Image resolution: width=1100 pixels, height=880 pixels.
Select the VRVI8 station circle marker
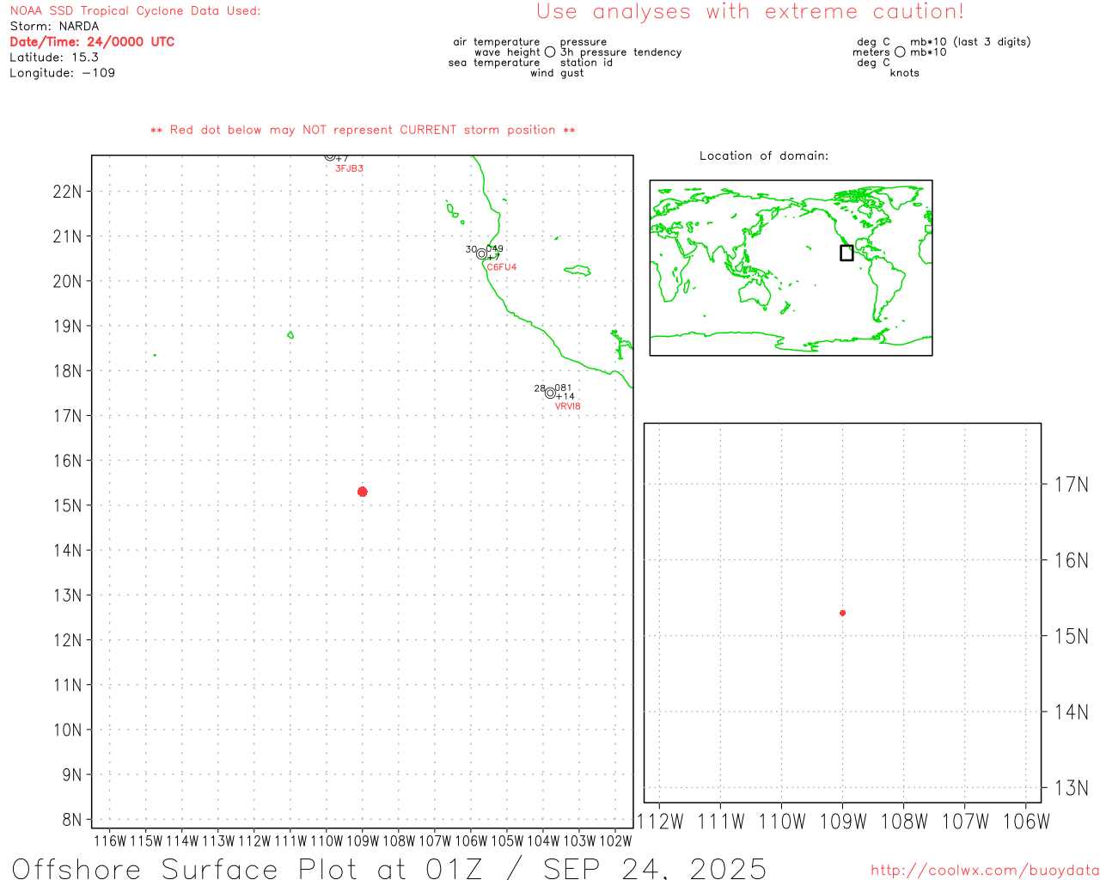(550, 394)
